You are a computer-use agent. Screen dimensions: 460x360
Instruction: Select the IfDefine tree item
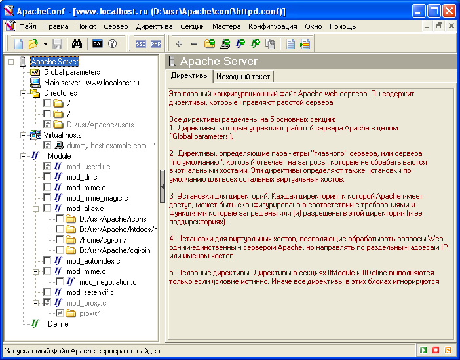[x=56, y=323]
